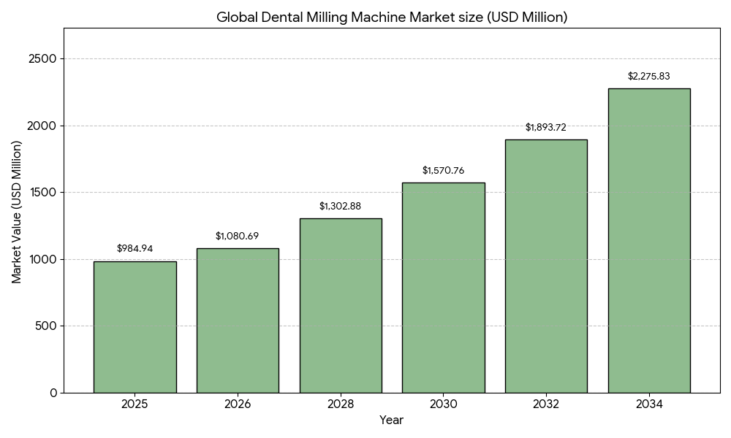The image size is (731, 438).
Task: Select the 2032 market value bar
Action: (x=546, y=266)
